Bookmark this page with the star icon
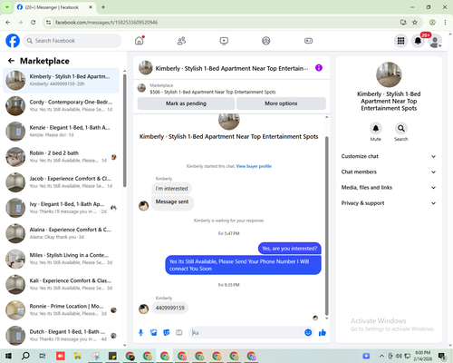Screen dimensions: 453x363 pyautogui.click(x=415, y=22)
